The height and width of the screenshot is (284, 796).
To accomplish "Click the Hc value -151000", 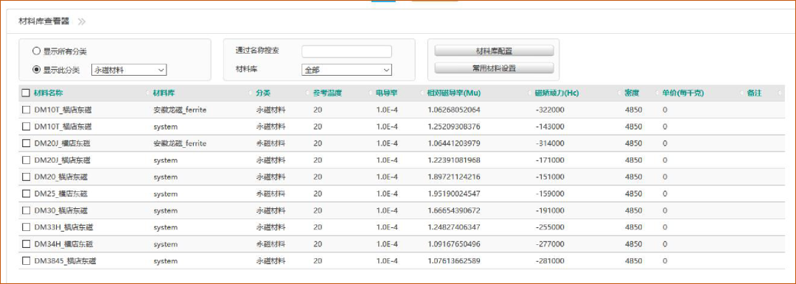I will (x=550, y=177).
